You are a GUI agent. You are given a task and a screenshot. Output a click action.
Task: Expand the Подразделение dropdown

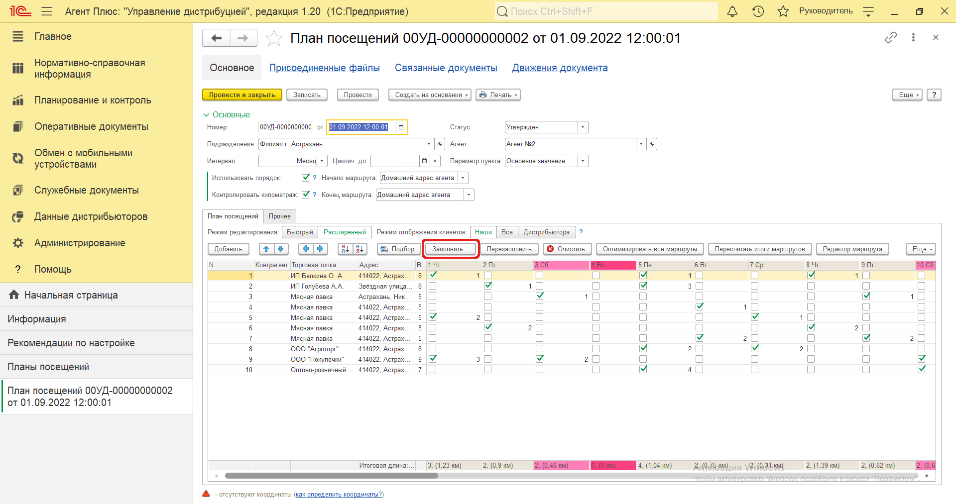coord(429,144)
